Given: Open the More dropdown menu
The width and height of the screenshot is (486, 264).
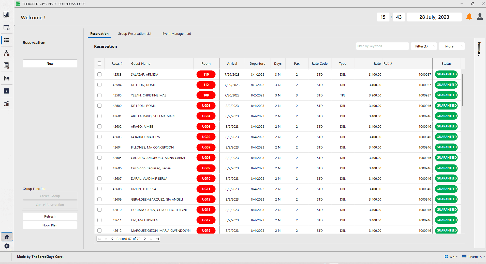Looking at the screenshot, I should 452,46.
